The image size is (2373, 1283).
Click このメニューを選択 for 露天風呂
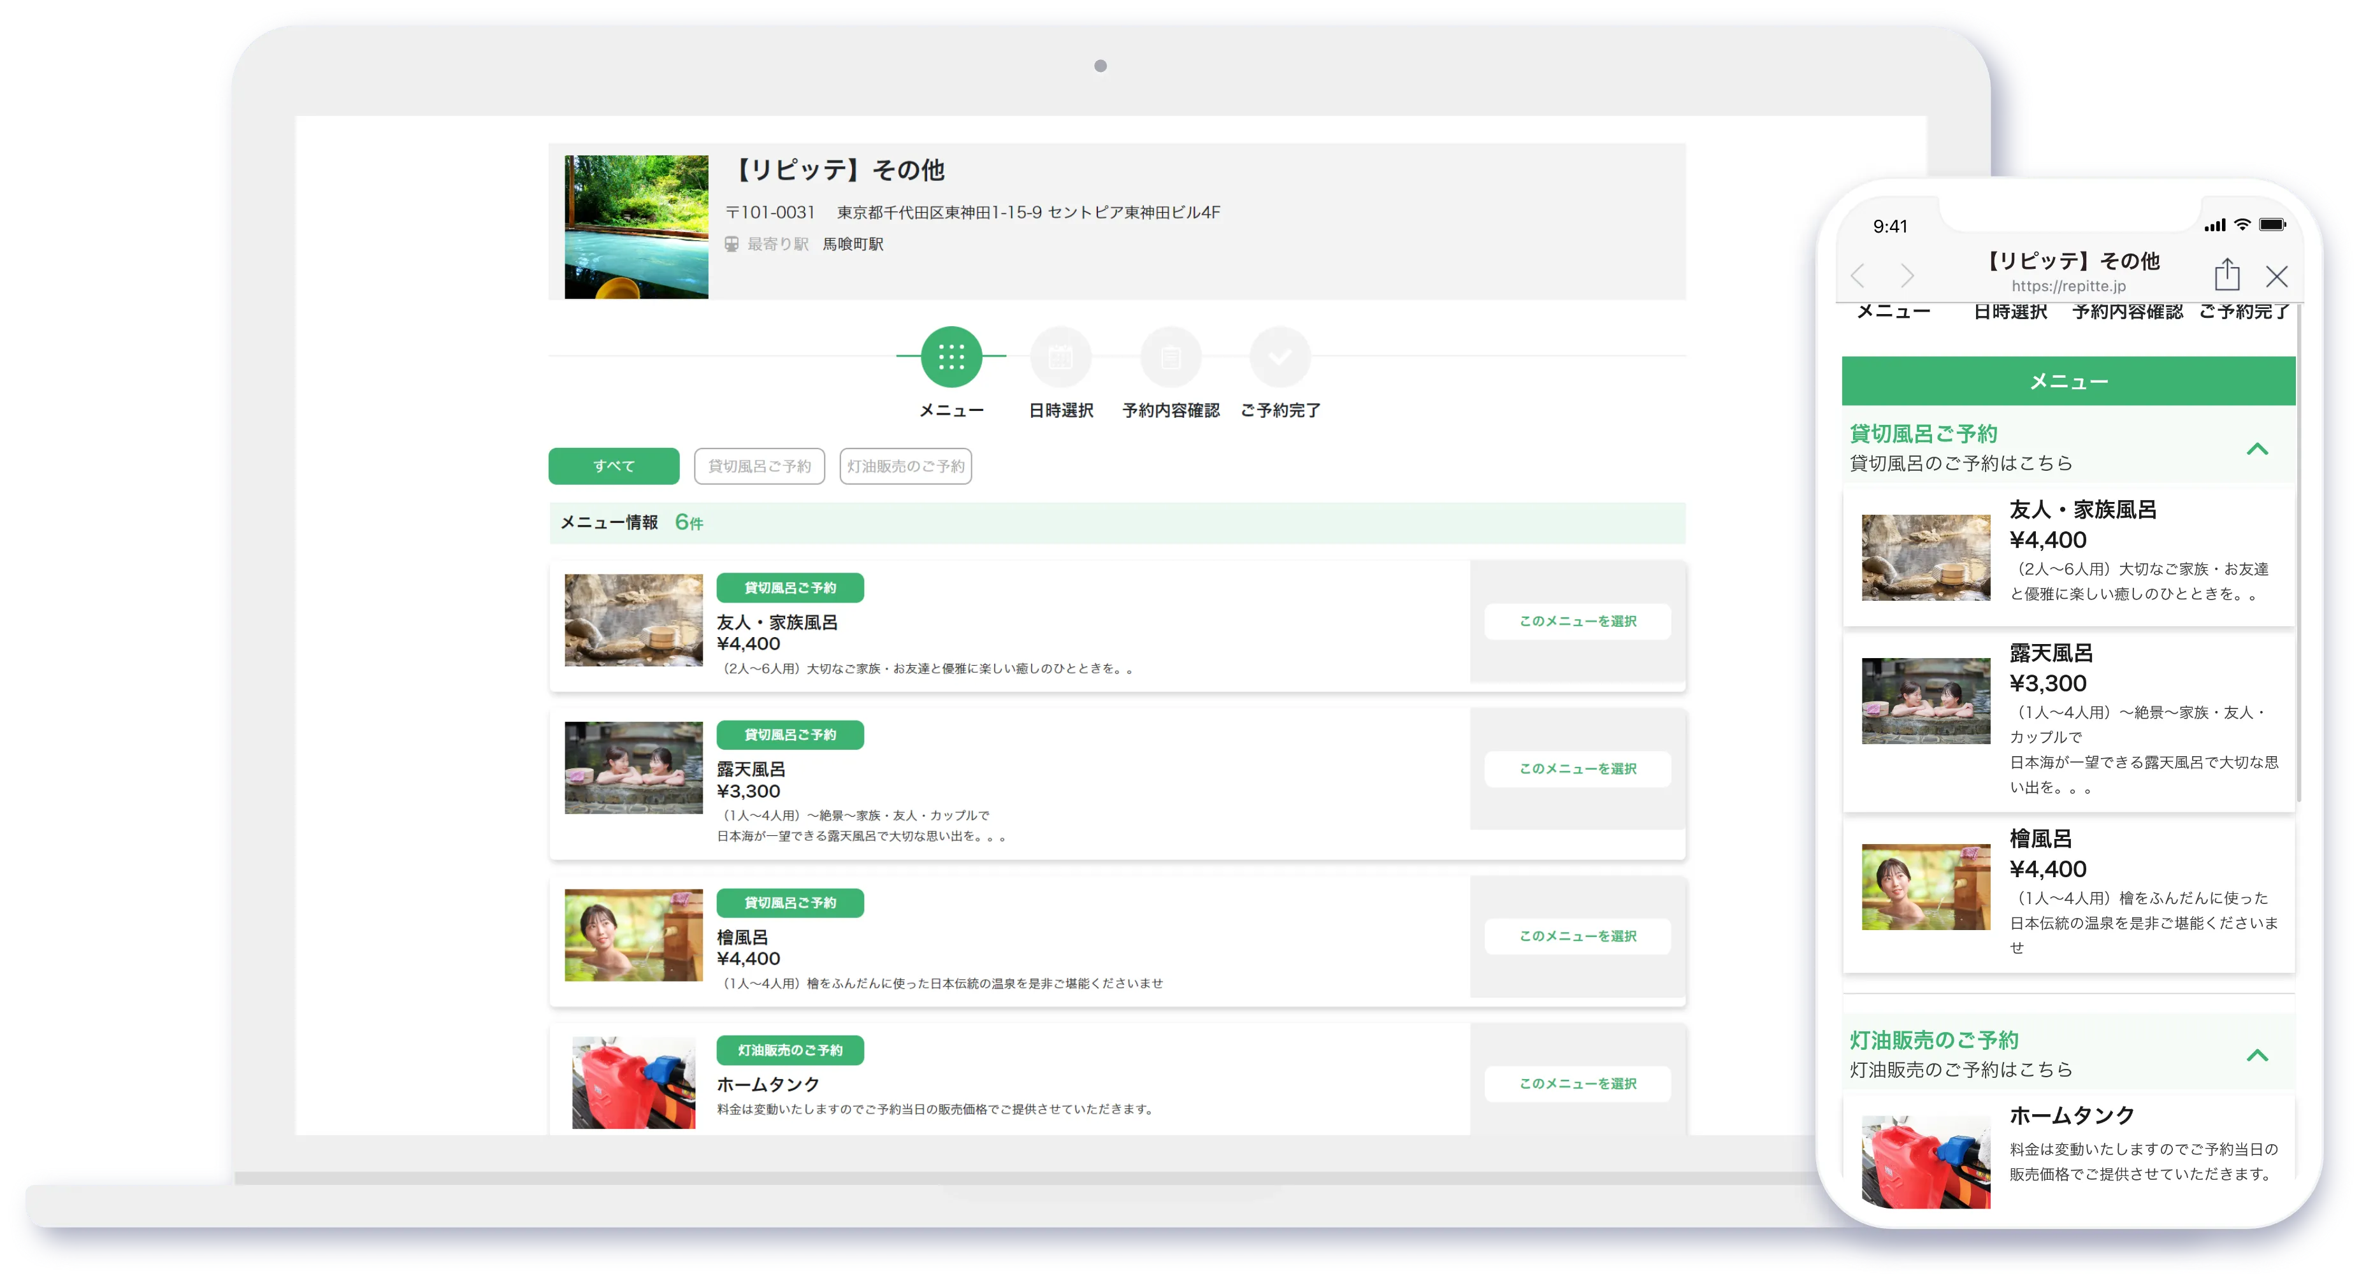click(x=1577, y=769)
